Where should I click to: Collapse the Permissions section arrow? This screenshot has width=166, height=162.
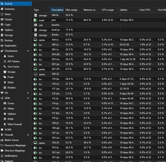coord(28,51)
